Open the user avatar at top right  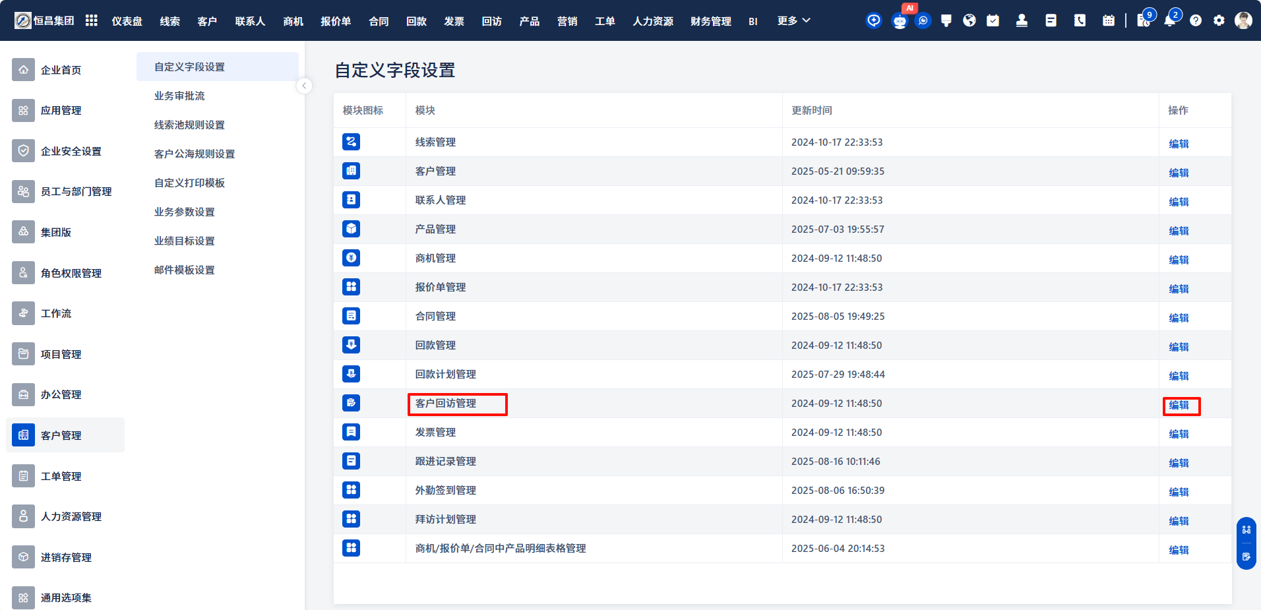[x=1244, y=20]
